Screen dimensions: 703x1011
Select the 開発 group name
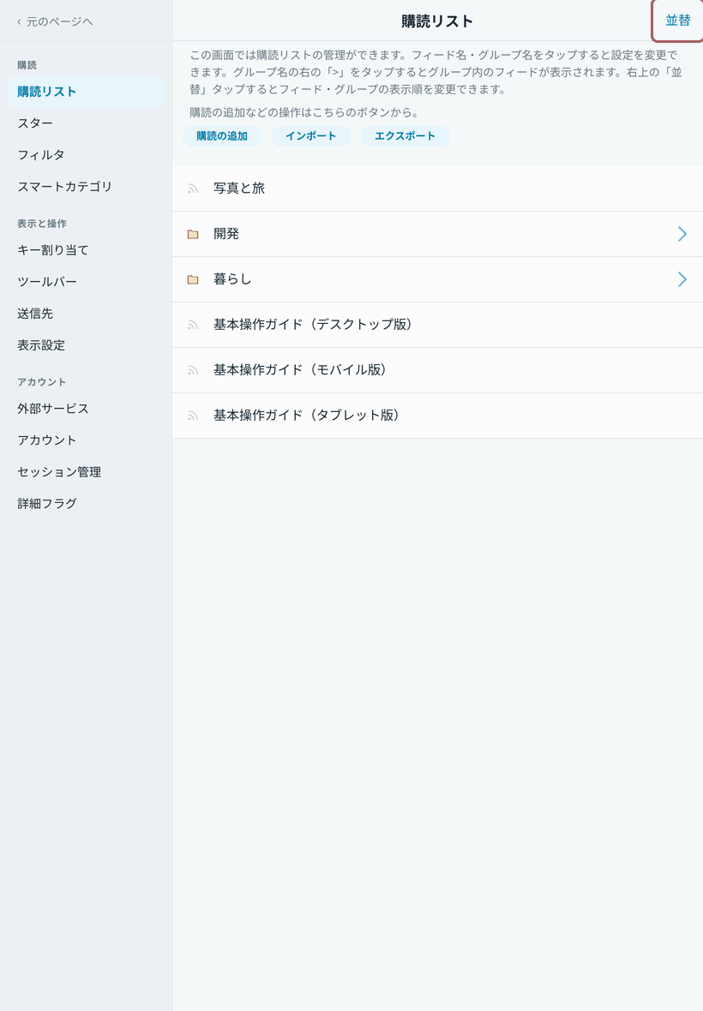click(x=226, y=233)
